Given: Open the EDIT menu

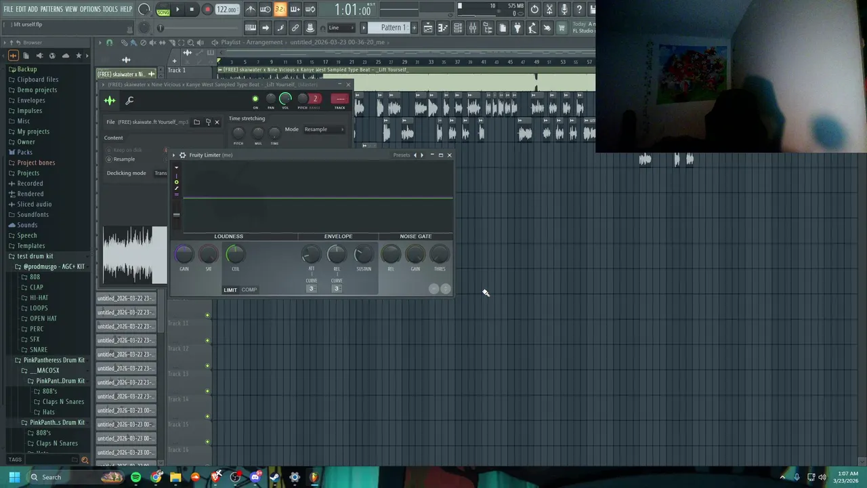Looking at the screenshot, I should coord(21,9).
